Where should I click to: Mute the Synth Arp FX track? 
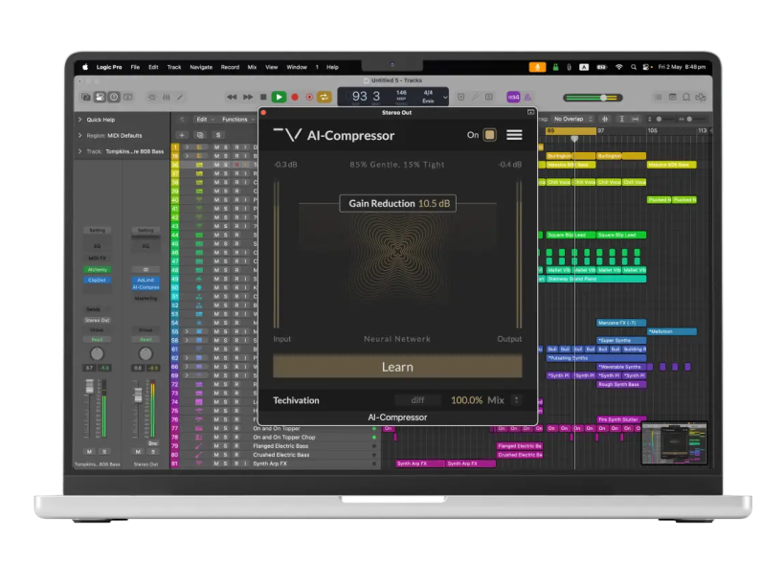216,463
